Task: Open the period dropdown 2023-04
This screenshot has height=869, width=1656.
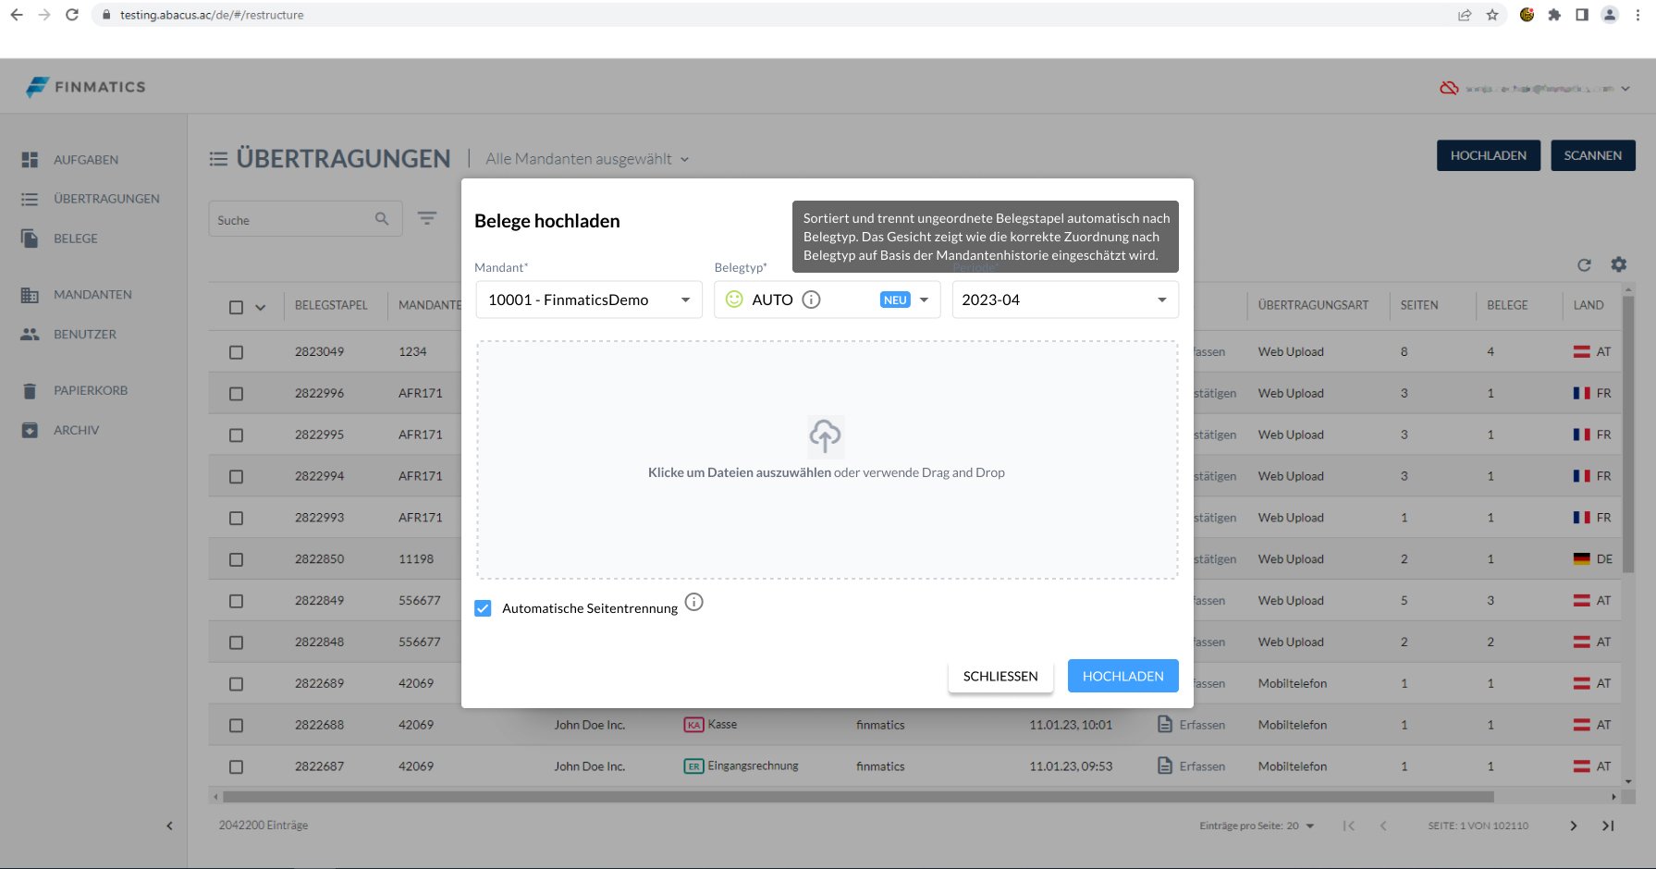Action: pyautogui.click(x=1065, y=300)
